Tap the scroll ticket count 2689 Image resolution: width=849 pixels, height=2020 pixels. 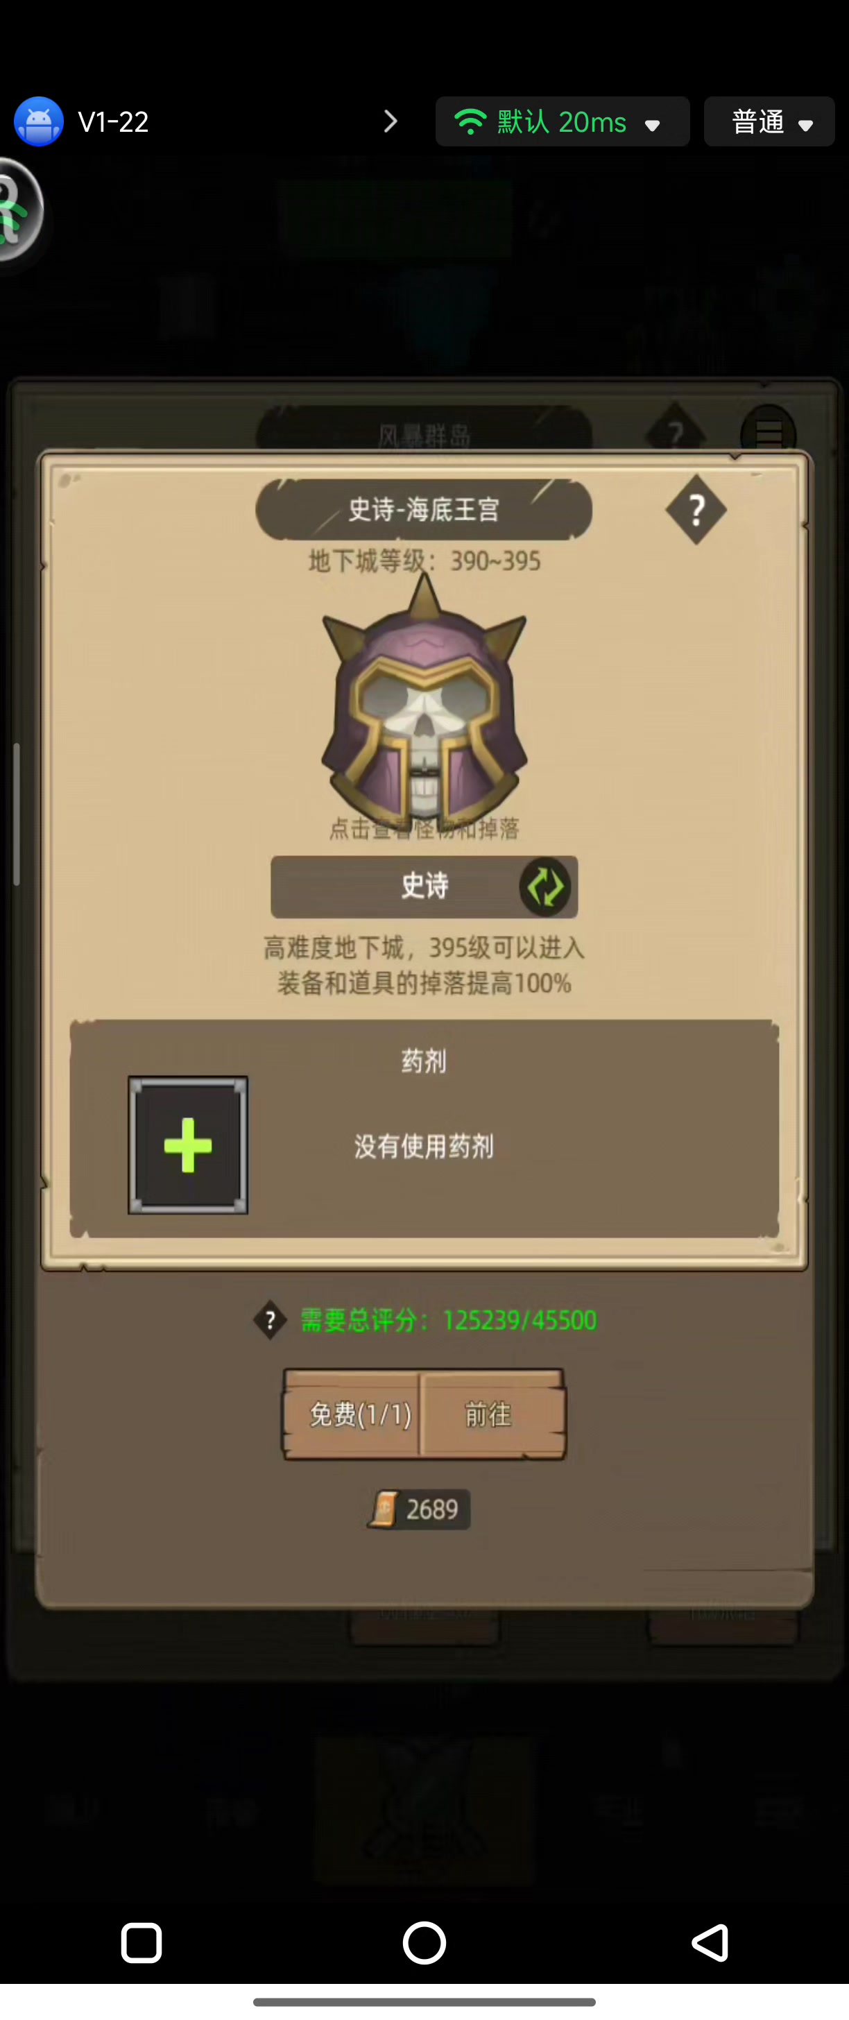point(419,1509)
